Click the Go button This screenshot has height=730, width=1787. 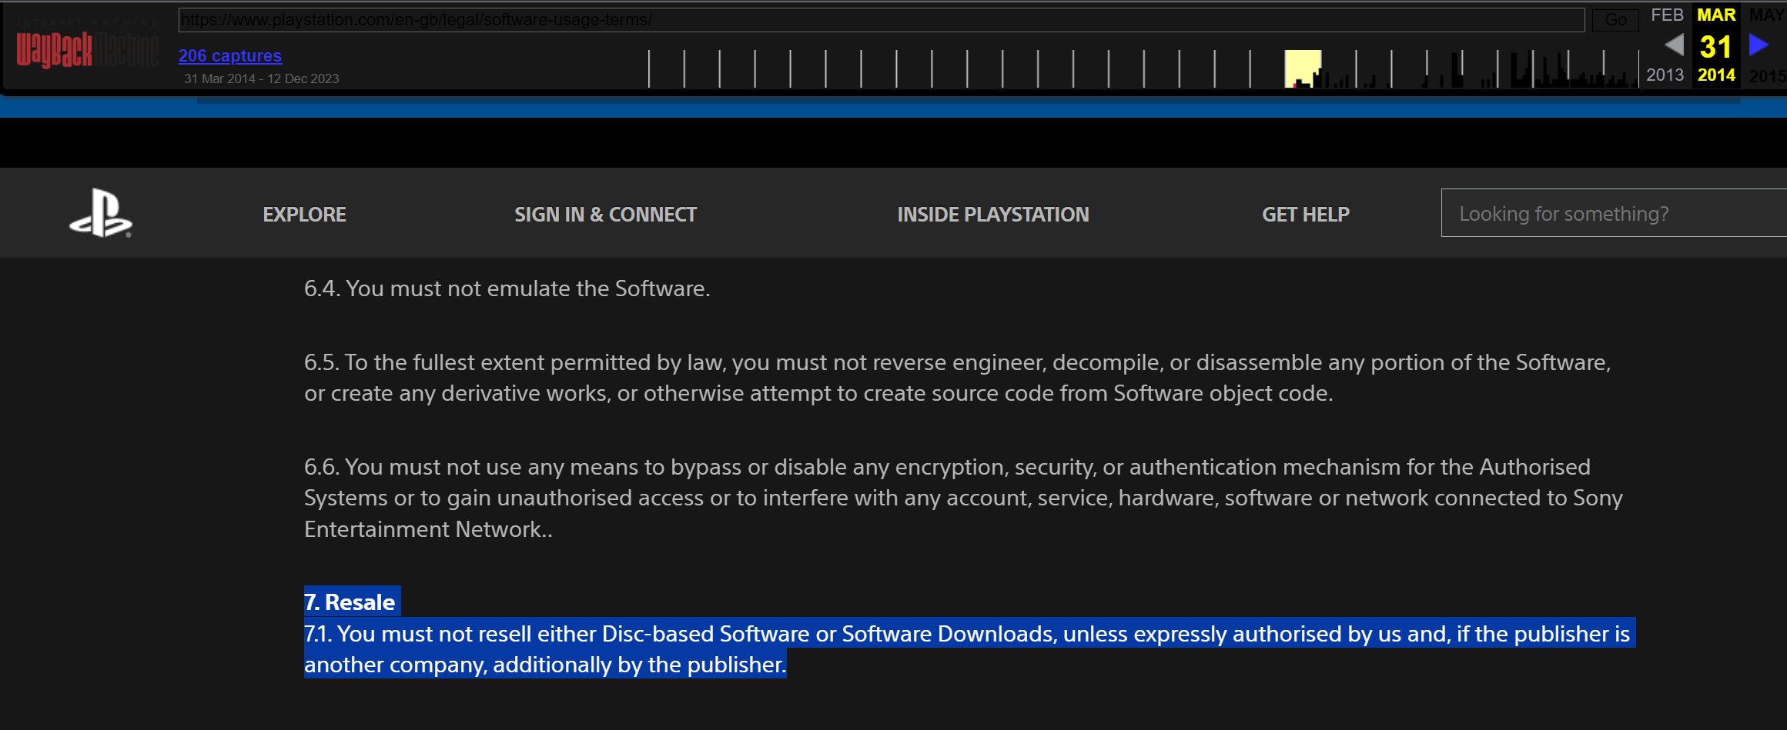click(1615, 20)
